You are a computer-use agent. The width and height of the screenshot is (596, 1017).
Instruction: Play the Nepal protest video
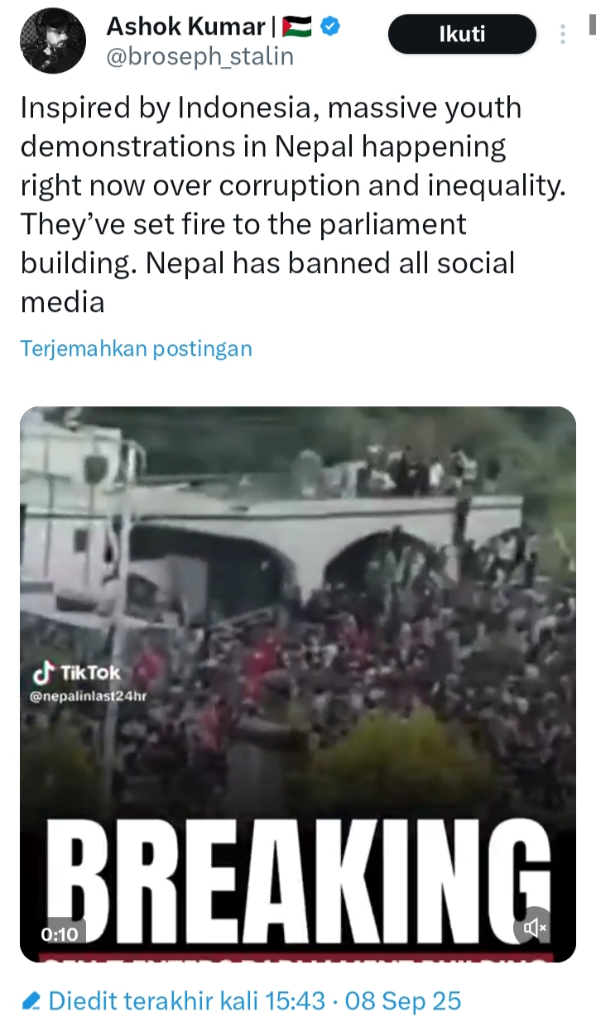click(x=298, y=684)
